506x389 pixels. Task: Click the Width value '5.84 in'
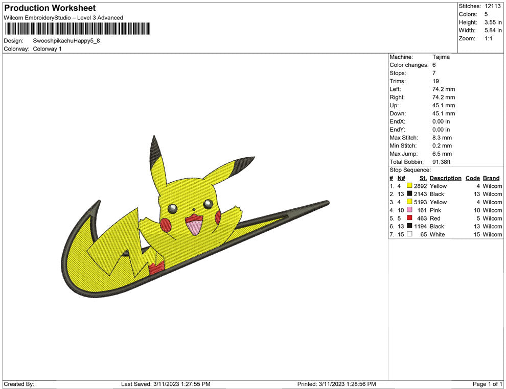point(493,30)
